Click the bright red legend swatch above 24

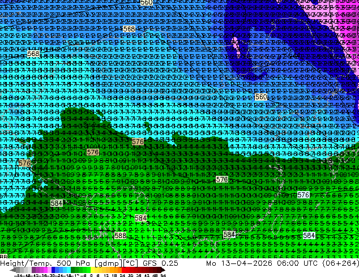point(123,270)
